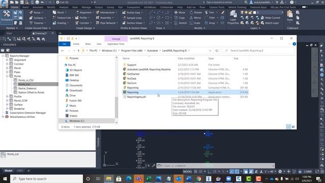Open the File tab in Explorer
Screen dimensions: 325x183
pos(64,44)
